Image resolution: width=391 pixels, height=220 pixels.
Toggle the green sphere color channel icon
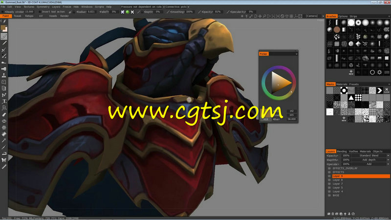click(x=128, y=12)
